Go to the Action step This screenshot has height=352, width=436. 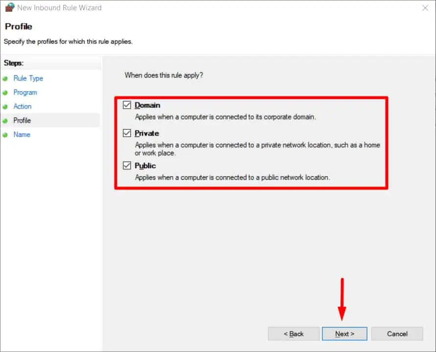pyautogui.click(x=23, y=106)
